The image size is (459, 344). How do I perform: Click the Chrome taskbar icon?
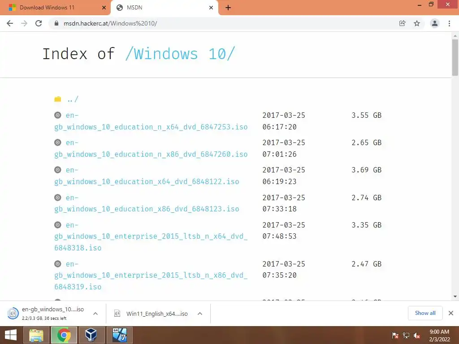click(64, 335)
